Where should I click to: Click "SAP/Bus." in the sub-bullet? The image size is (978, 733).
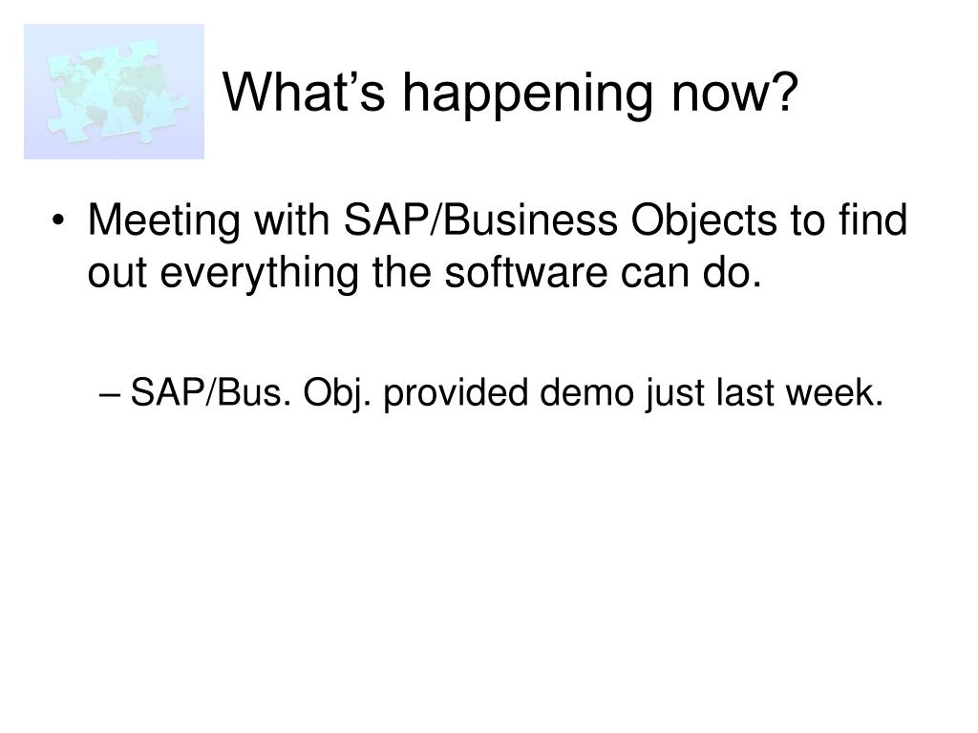click(x=210, y=392)
